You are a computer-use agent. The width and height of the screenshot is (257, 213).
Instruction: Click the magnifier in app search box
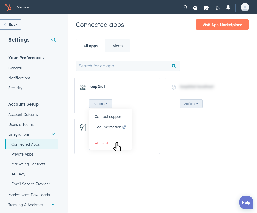point(174,66)
